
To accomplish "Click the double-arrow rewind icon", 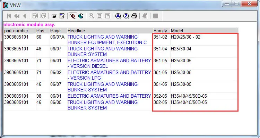I will 17,16.
